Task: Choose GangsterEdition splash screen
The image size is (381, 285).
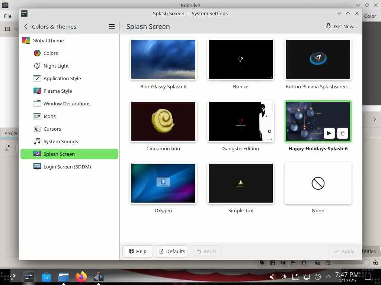Action: [241, 121]
